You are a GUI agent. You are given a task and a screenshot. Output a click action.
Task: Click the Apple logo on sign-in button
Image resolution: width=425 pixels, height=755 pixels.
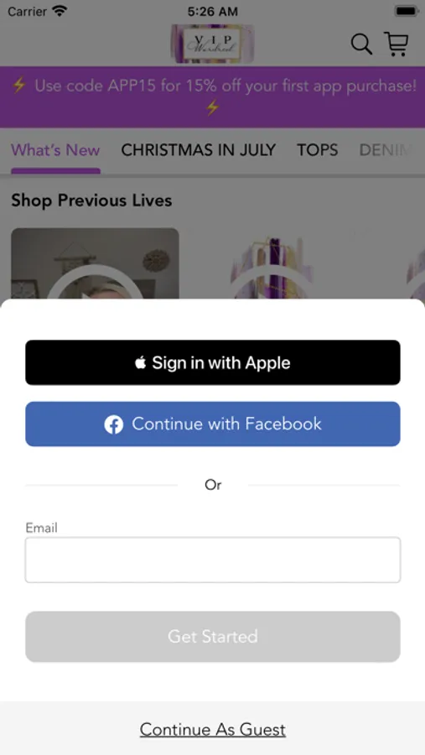(141, 362)
